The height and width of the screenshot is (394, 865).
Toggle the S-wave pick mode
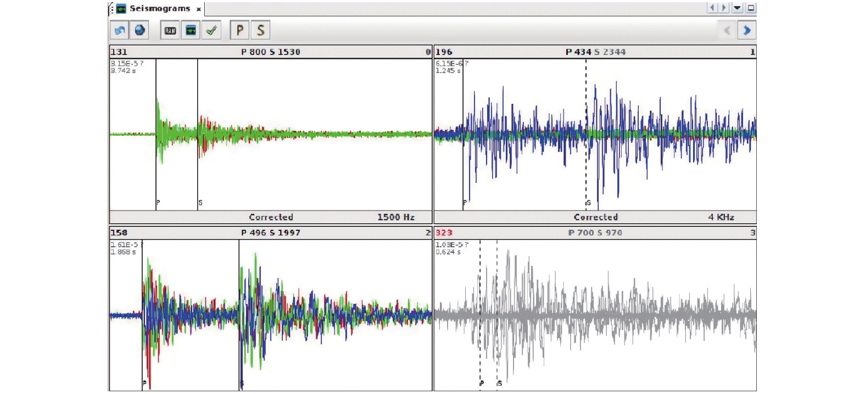tap(260, 30)
